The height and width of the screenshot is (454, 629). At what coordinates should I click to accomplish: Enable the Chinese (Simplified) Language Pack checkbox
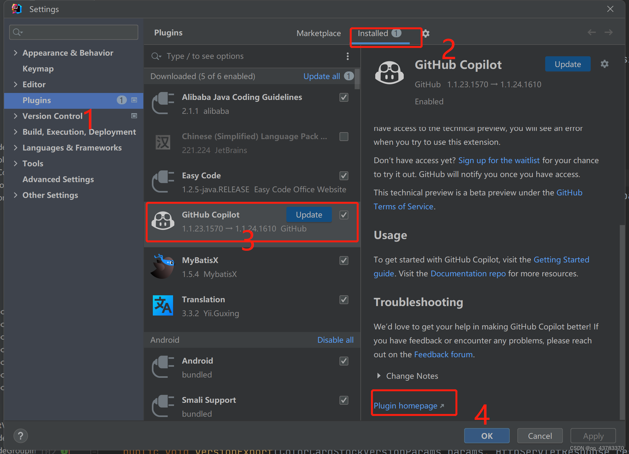(344, 137)
